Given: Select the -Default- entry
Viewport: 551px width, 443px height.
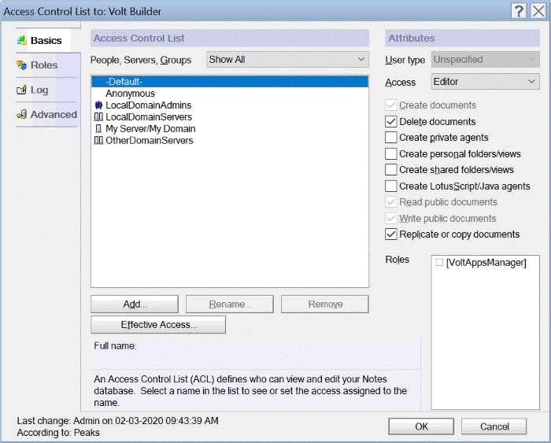Looking at the screenshot, I should [230, 82].
